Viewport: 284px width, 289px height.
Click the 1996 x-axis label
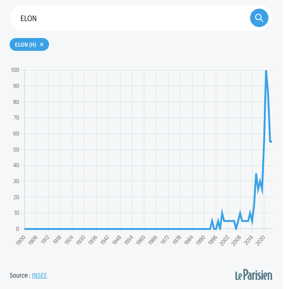212,240
